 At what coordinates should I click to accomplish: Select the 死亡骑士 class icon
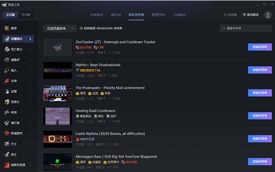[7, 49]
